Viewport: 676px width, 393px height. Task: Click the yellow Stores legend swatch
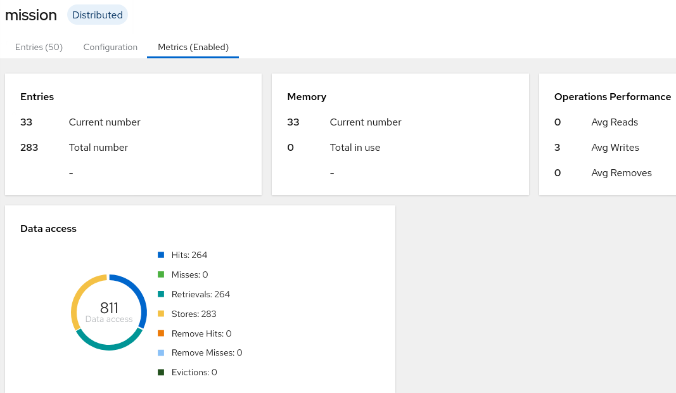coord(161,314)
